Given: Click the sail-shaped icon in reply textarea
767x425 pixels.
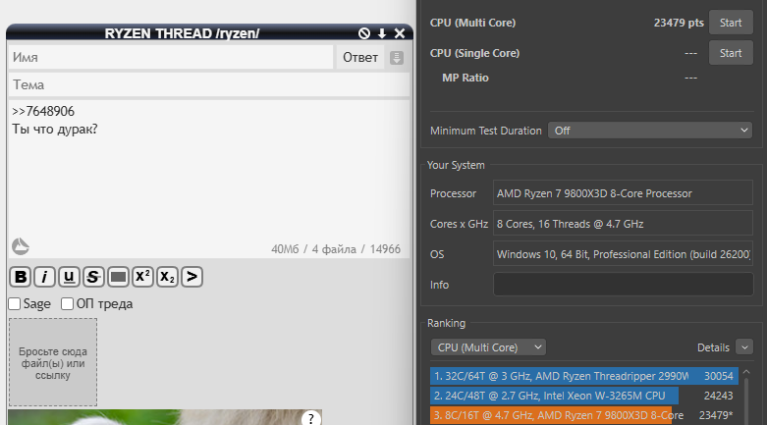Looking at the screenshot, I should tap(21, 246).
